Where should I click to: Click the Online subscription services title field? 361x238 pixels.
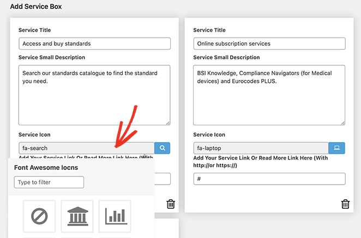269,44
